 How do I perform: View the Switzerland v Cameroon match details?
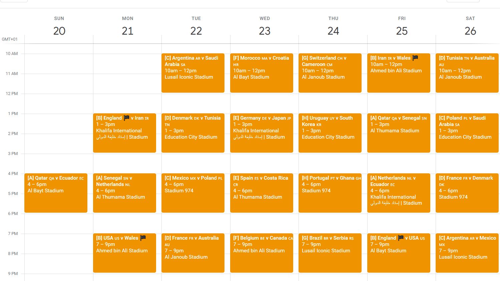tap(330, 73)
